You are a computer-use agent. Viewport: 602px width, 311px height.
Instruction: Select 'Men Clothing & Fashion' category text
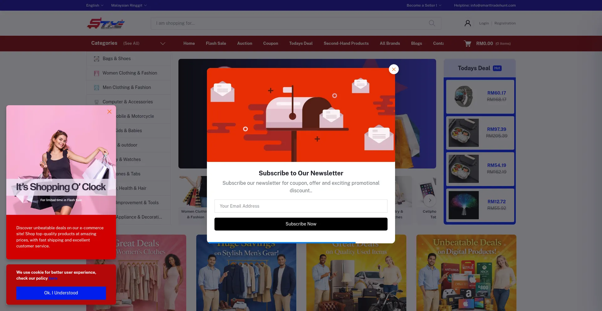(127, 88)
